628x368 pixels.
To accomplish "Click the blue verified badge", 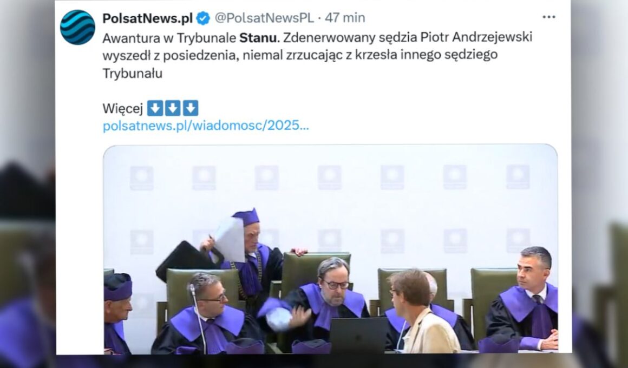I will click(203, 18).
